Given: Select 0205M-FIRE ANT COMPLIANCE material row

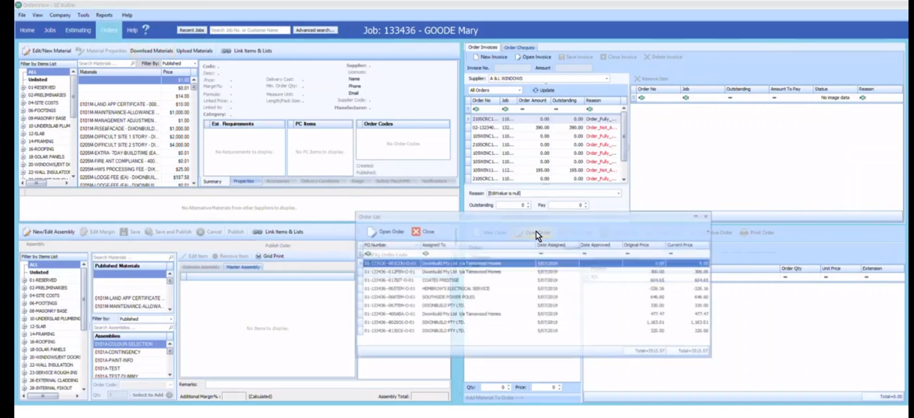Looking at the screenshot, I should (135, 161).
